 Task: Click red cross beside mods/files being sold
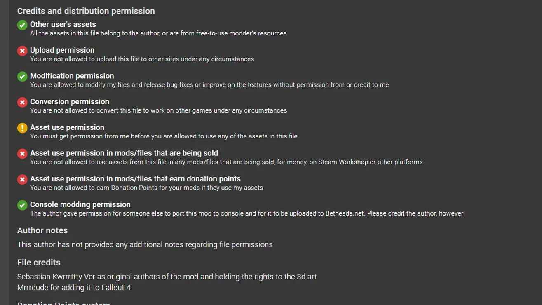(22, 154)
